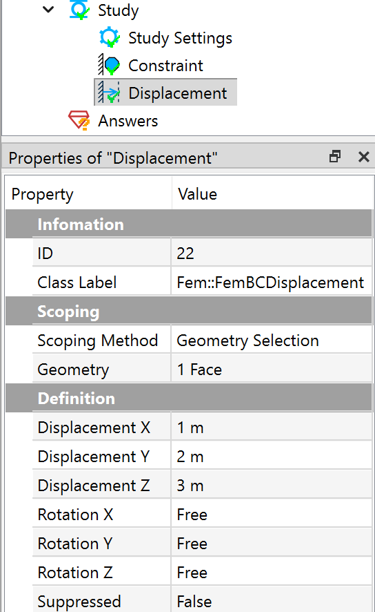Image resolution: width=375 pixels, height=612 pixels.
Task: Collapse the Definition section header
Action: [x=189, y=398]
